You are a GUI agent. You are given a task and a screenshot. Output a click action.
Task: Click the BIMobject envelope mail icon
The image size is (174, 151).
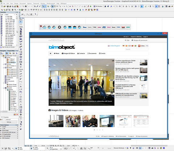click(x=70, y=27)
